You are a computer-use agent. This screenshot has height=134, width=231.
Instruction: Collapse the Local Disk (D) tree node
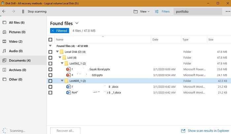57,52
